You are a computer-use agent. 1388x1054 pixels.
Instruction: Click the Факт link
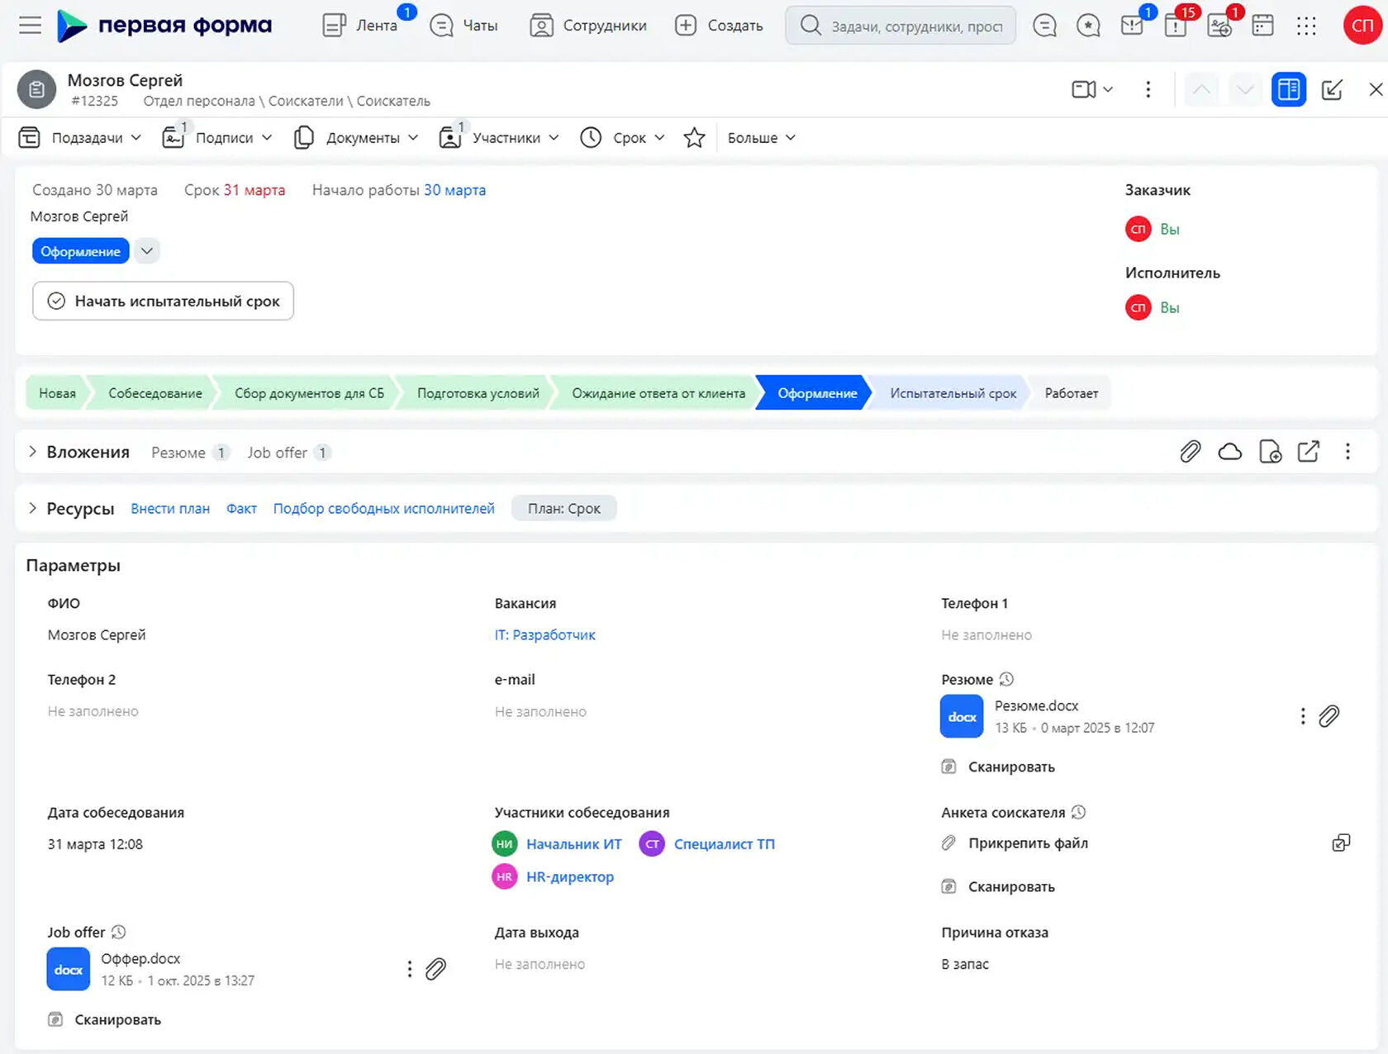tap(241, 509)
